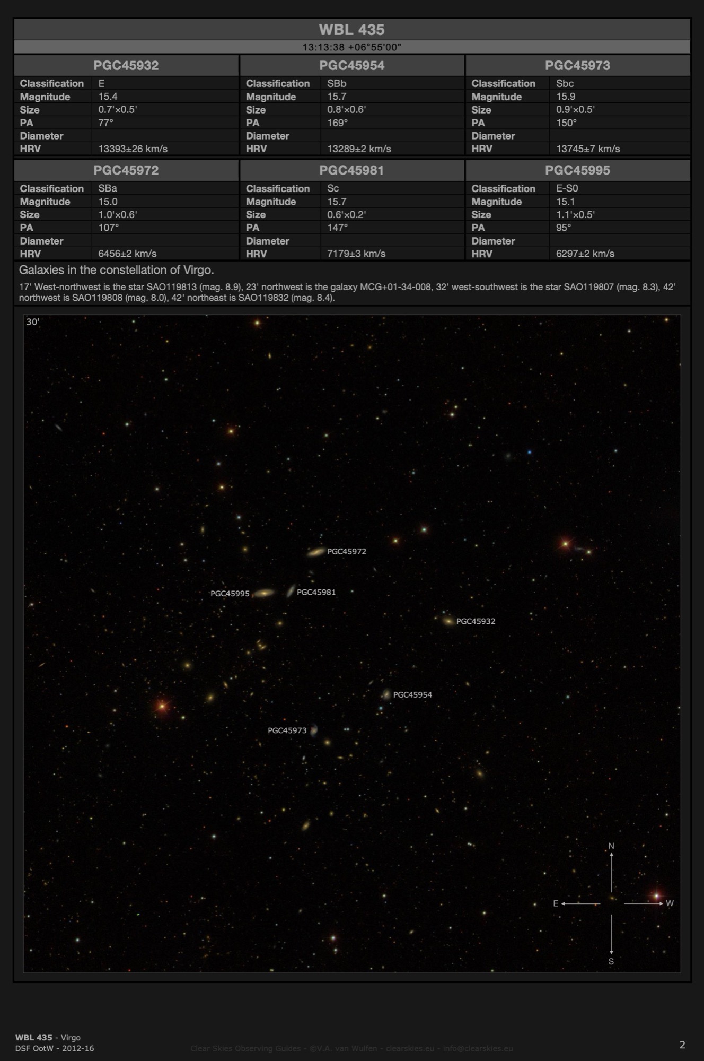This screenshot has width=704, height=1061.
Task: Click the HRV value of PGC45972
Action: pos(127,254)
